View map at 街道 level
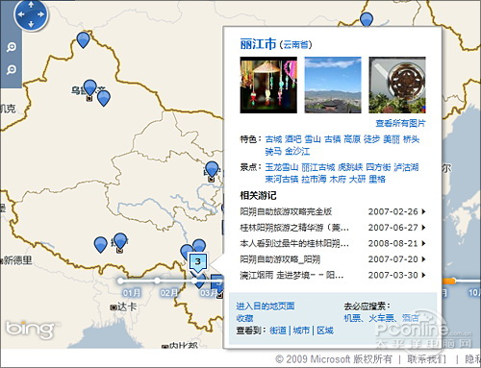The width and height of the screenshot is (481, 368). (x=278, y=331)
